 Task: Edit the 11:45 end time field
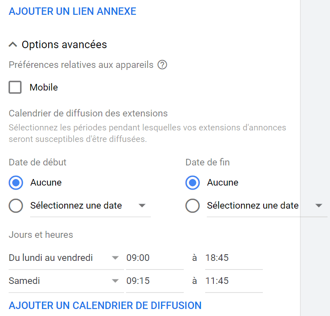point(233,281)
